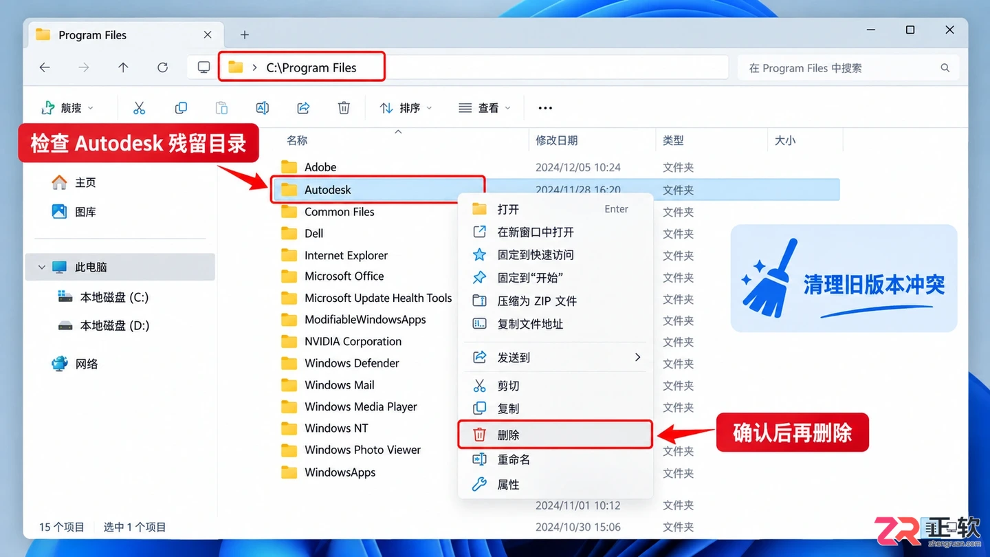The height and width of the screenshot is (557, 990).
Task: Sort by the 类型 column header
Action: (x=673, y=140)
